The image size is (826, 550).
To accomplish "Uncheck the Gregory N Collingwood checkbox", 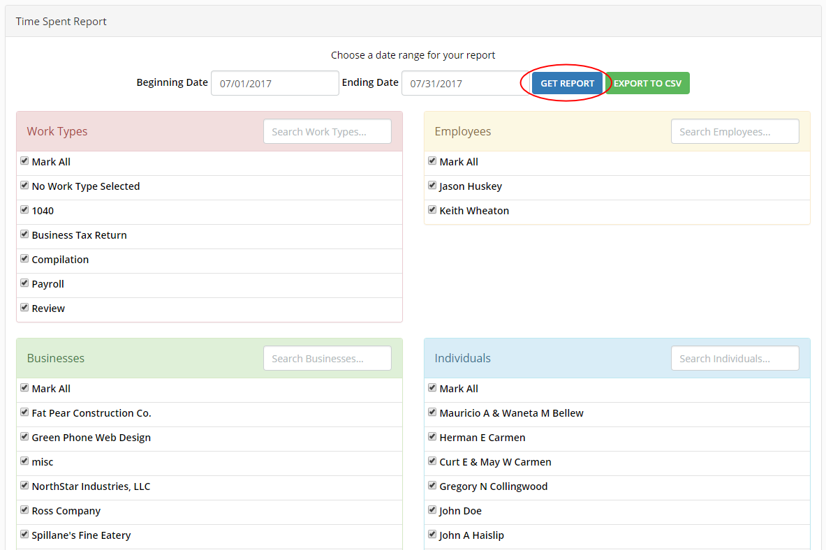I will click(432, 485).
